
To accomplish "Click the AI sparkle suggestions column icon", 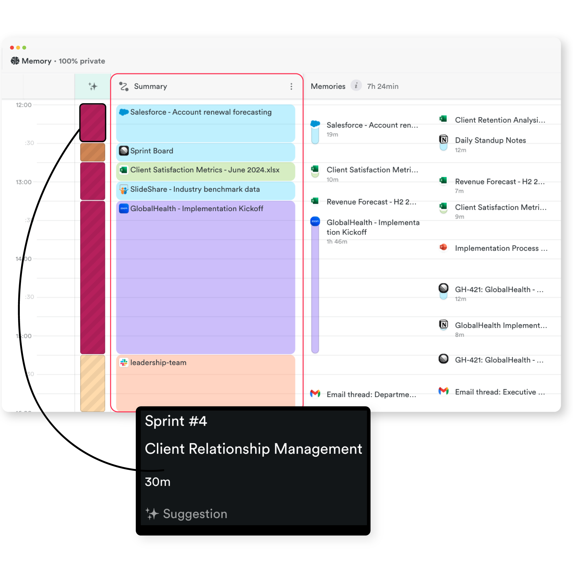I will [92, 86].
